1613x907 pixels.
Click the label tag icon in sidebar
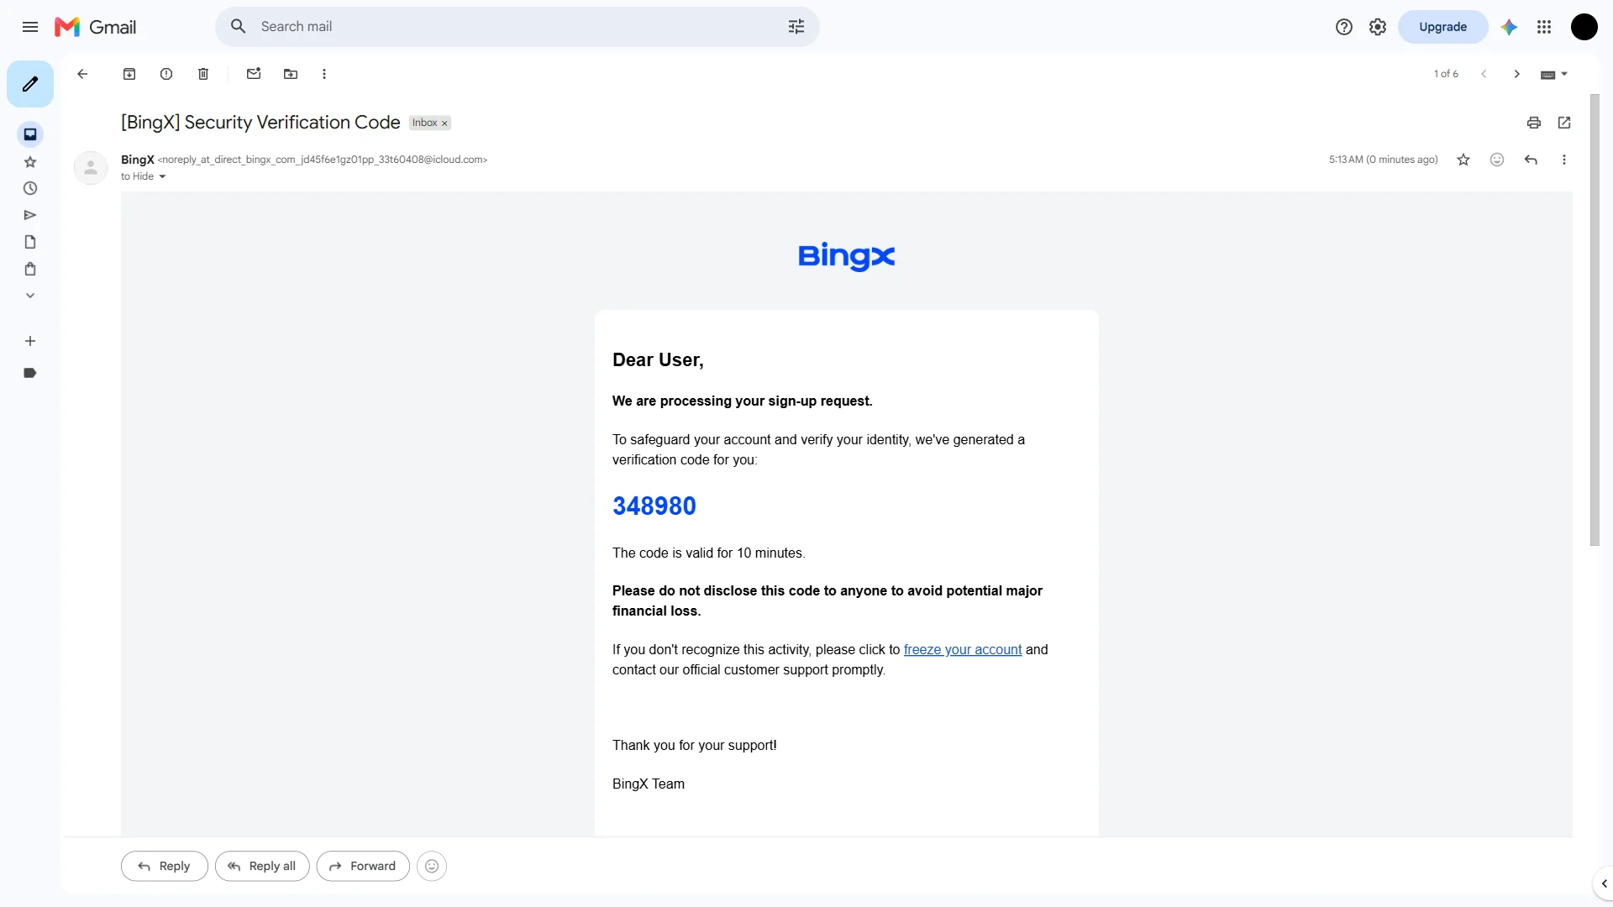30,373
